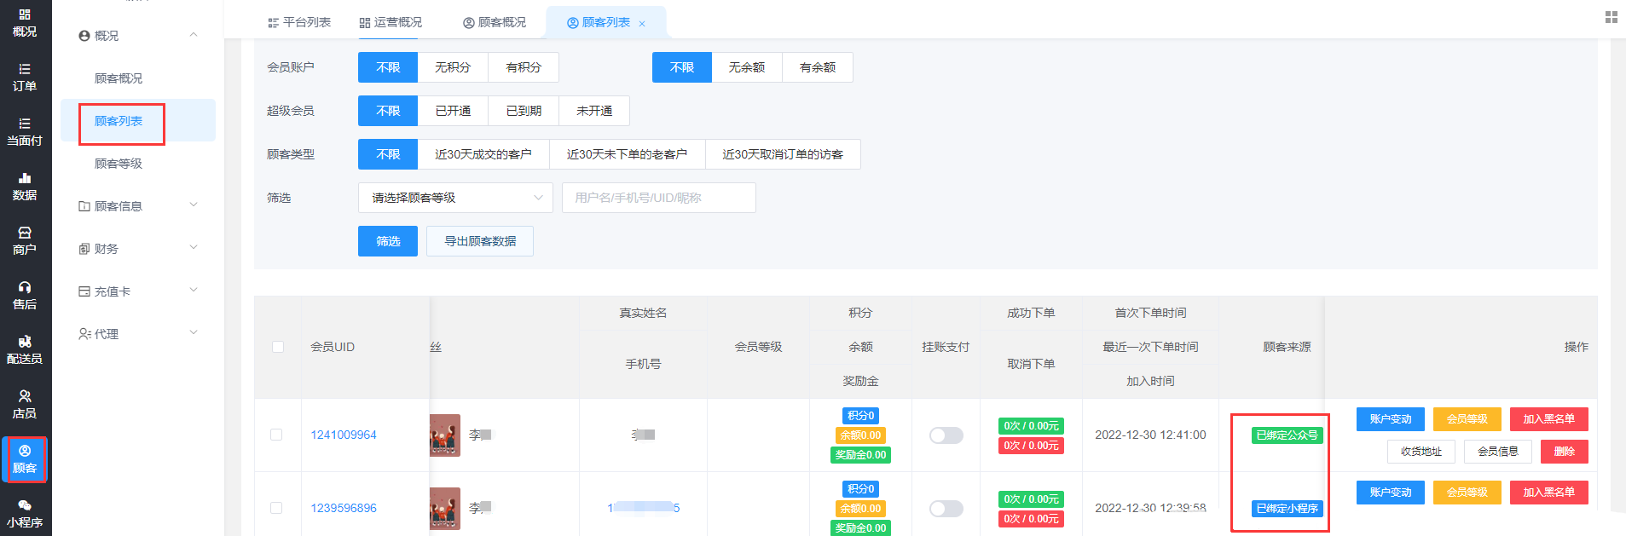The height and width of the screenshot is (536, 1626).
Task: Switch to the 平台列表 tab
Action: click(299, 22)
